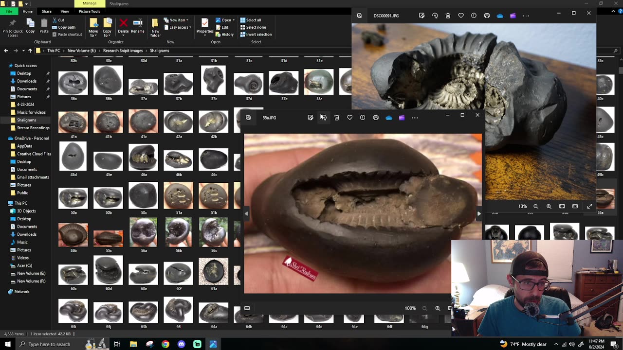Open OneDrive icon in DSC00091.JPG window
This screenshot has width=623, height=350.
coord(500,16)
